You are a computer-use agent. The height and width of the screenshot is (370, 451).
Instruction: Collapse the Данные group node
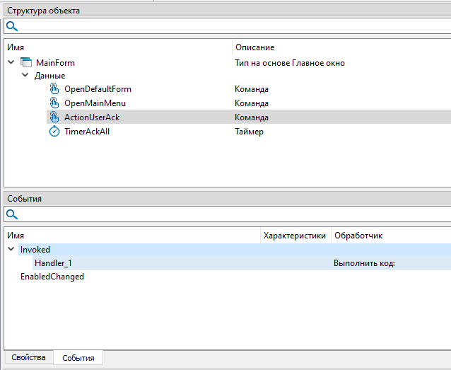[25, 76]
